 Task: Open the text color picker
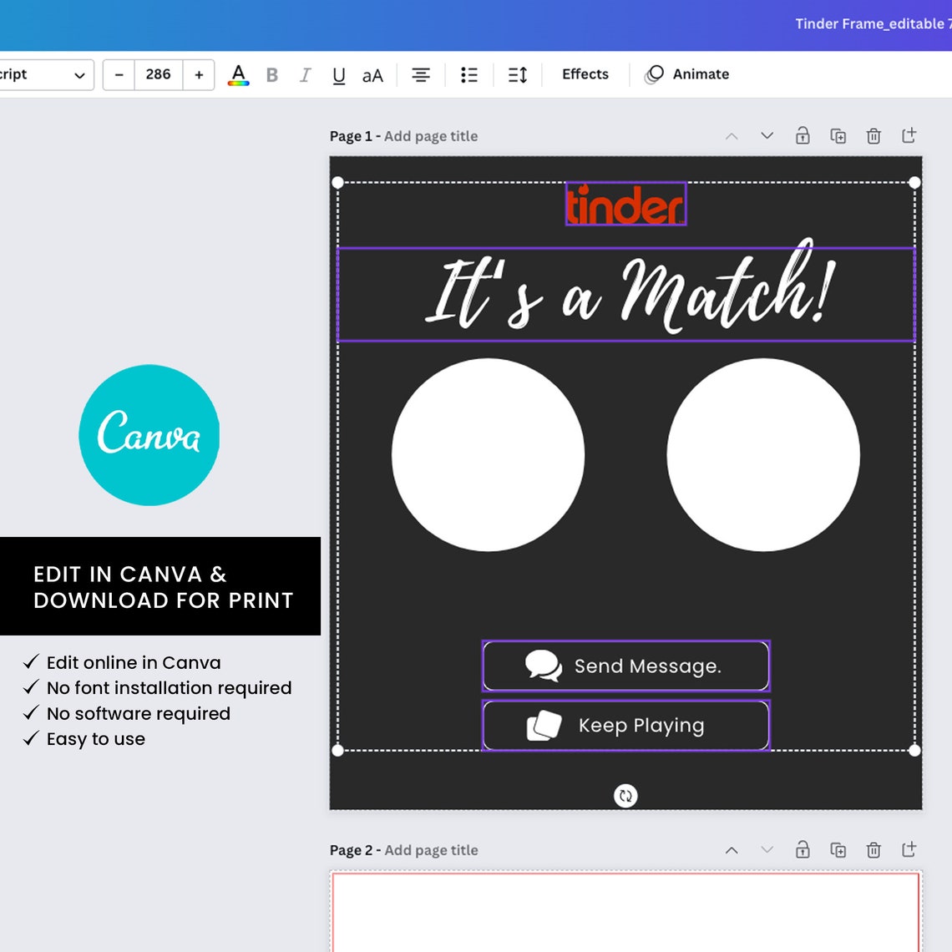coord(238,74)
